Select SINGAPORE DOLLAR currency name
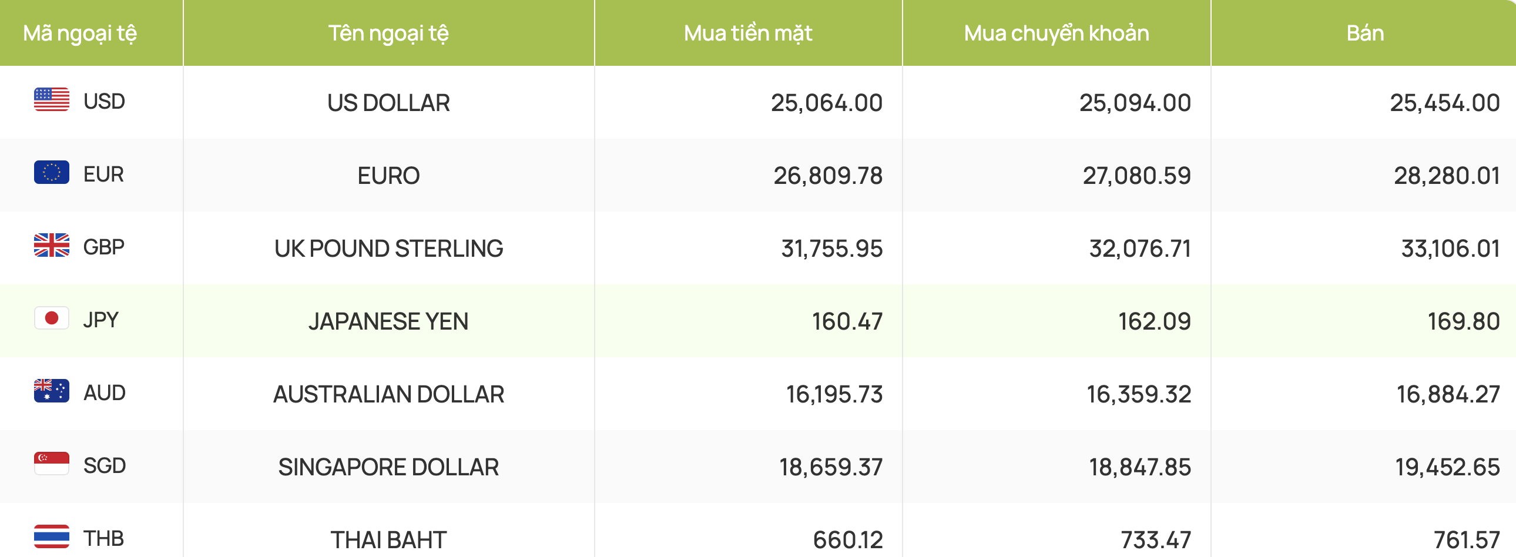1516x557 pixels. [x=388, y=467]
